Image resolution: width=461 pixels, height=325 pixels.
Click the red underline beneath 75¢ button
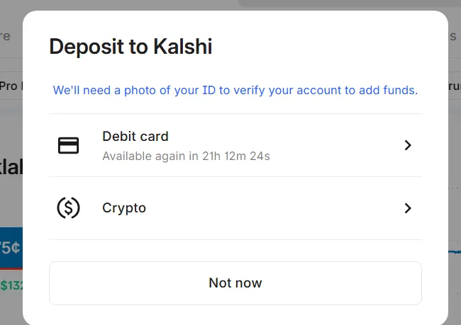click(x=11, y=269)
